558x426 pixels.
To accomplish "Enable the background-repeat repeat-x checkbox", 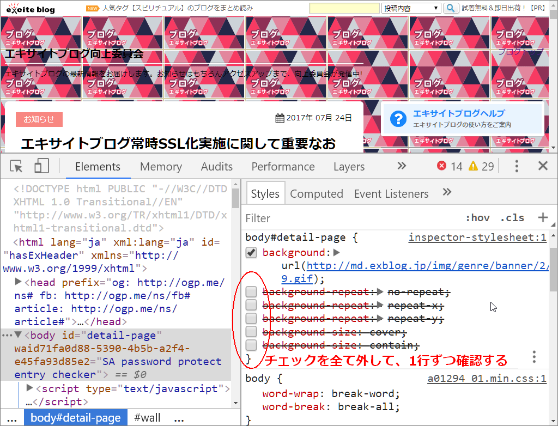I will coord(251,305).
